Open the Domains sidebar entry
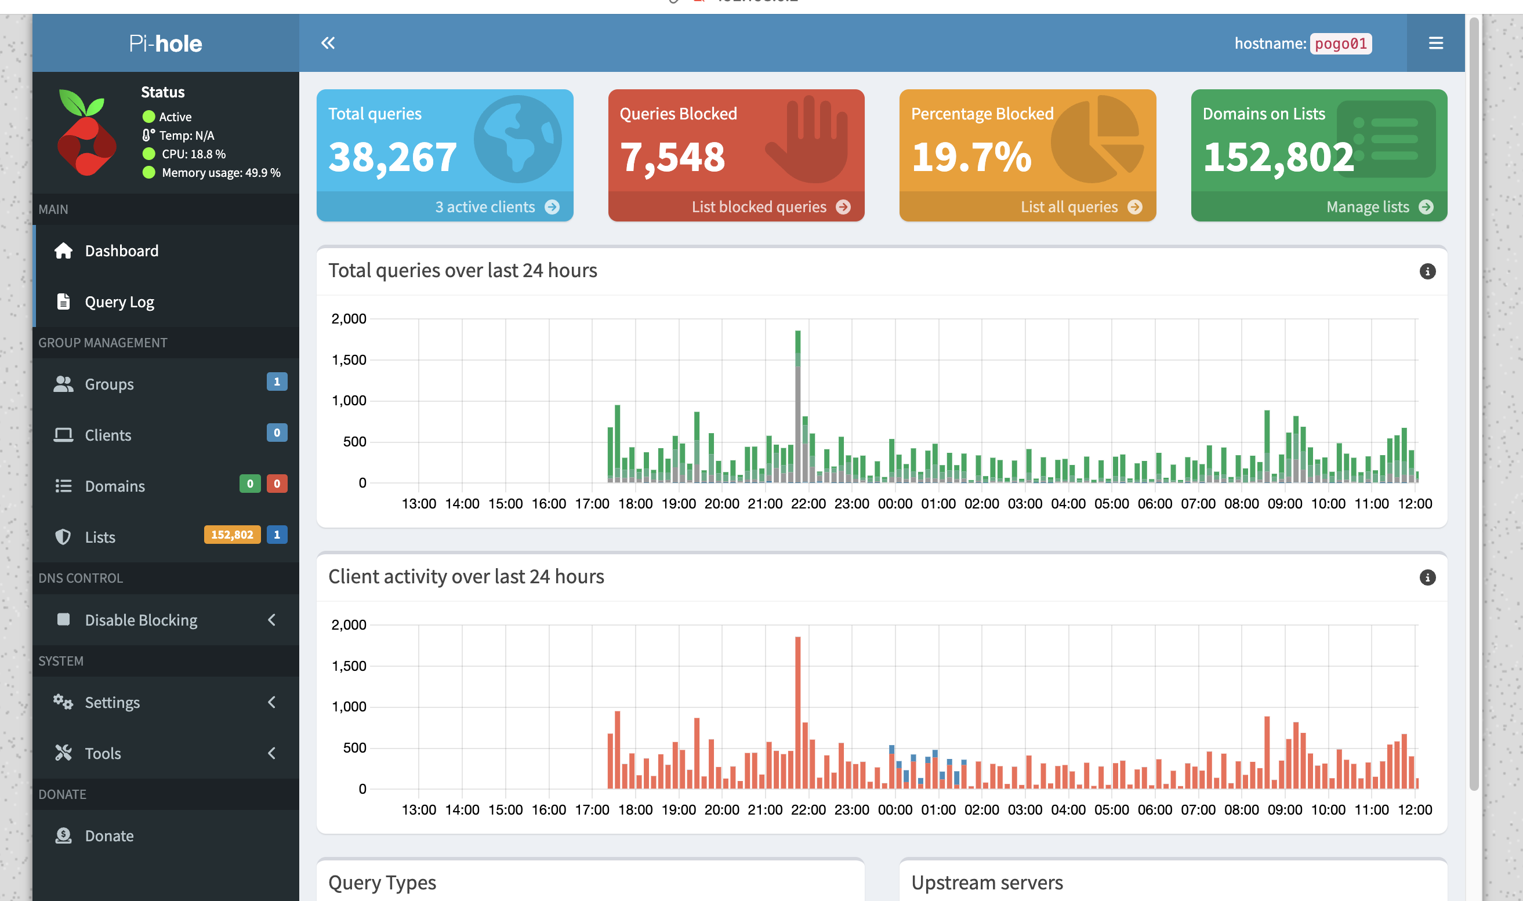1523x901 pixels. 115,486
